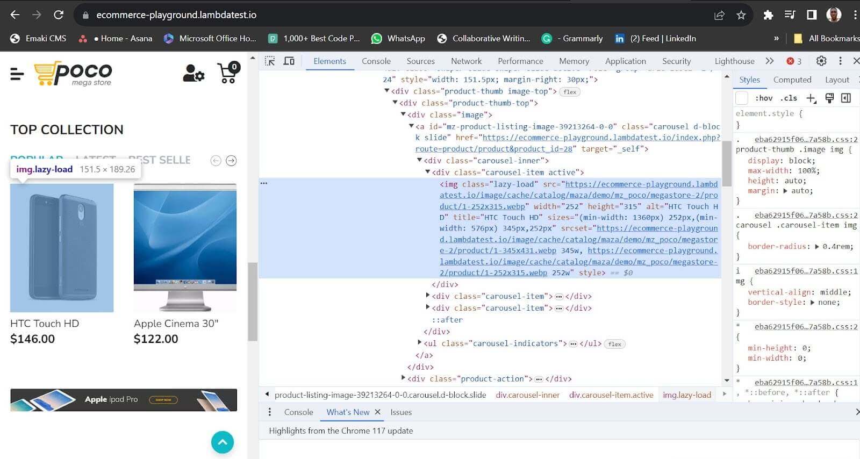Screen dimensions: 860x459
Task: Bookmark this page with the star icon
Action: click(x=741, y=15)
